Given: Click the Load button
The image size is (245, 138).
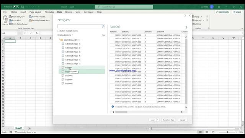Looking at the screenshot, I should coord(152,120).
